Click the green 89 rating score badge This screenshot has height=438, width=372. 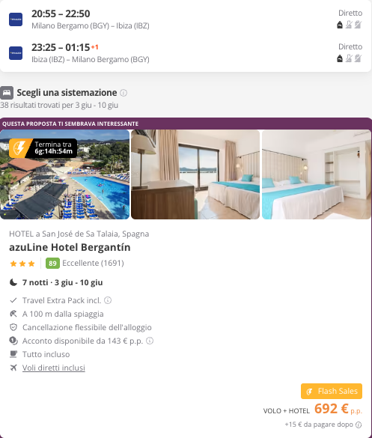52,263
